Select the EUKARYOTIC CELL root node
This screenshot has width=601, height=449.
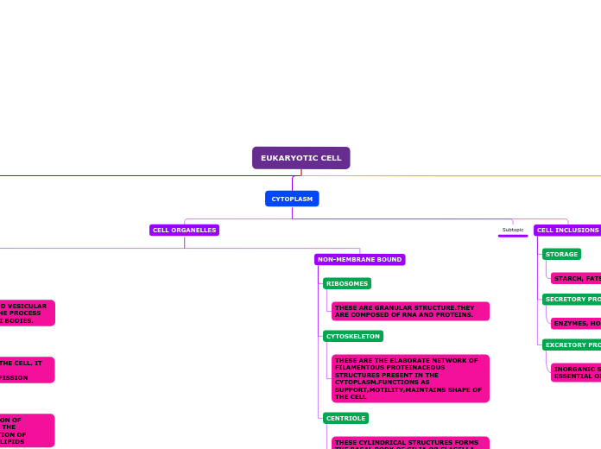coord(300,158)
